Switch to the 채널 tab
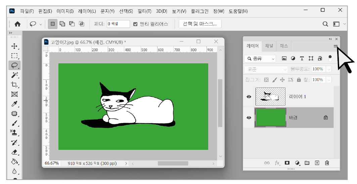The width and height of the screenshot is (357, 184). (x=269, y=46)
